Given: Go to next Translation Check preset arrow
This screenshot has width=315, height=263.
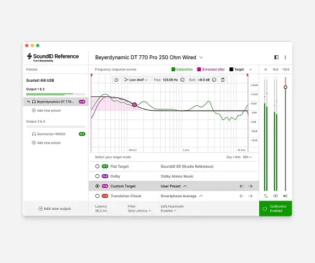Looking at the screenshot, I should 250,196.
